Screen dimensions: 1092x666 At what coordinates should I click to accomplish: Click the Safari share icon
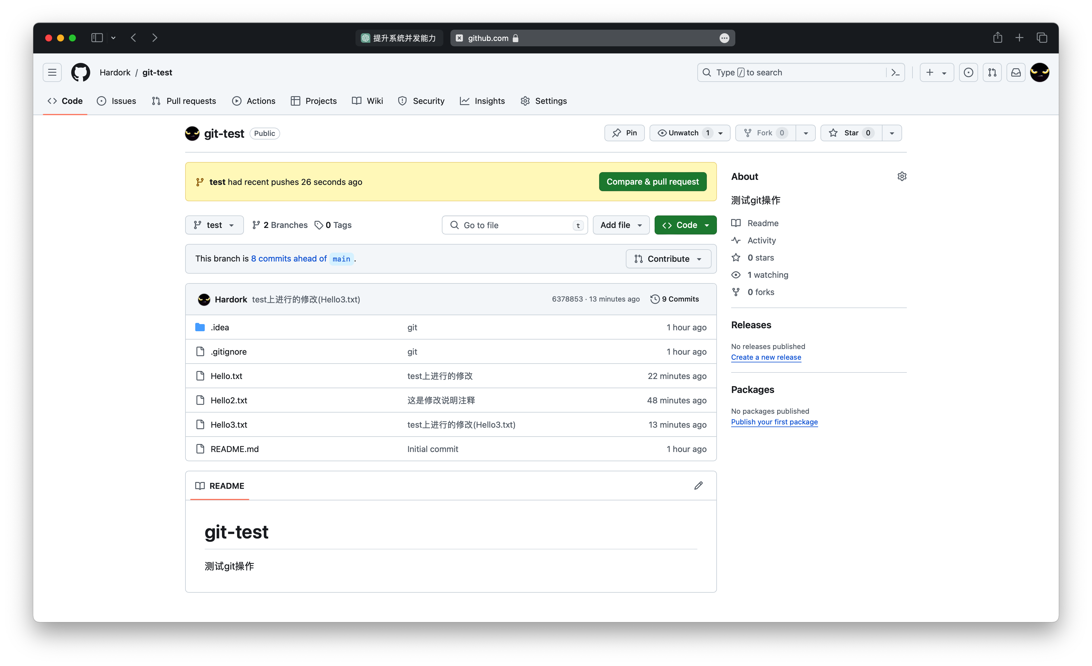pos(998,38)
